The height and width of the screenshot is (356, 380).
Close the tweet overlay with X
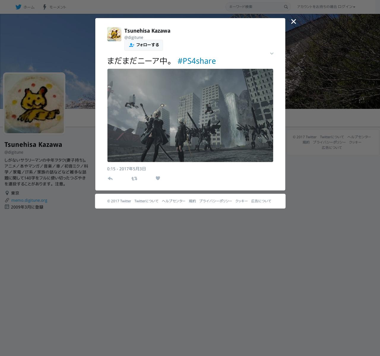[294, 21]
